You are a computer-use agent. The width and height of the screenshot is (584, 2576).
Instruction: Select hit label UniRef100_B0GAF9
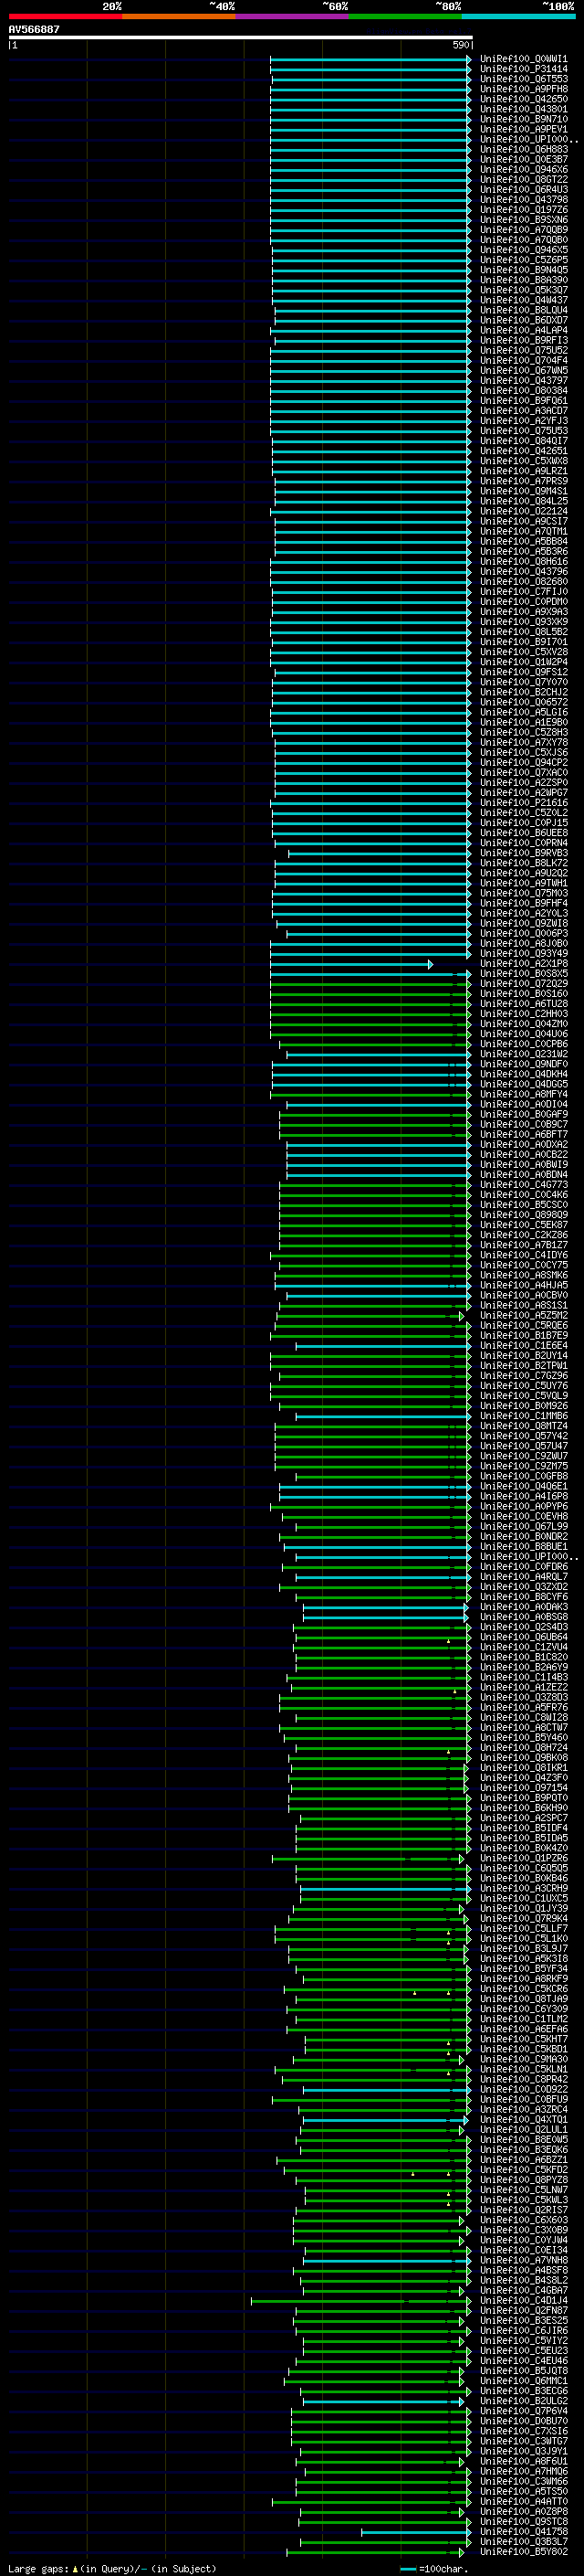pos(523,1114)
